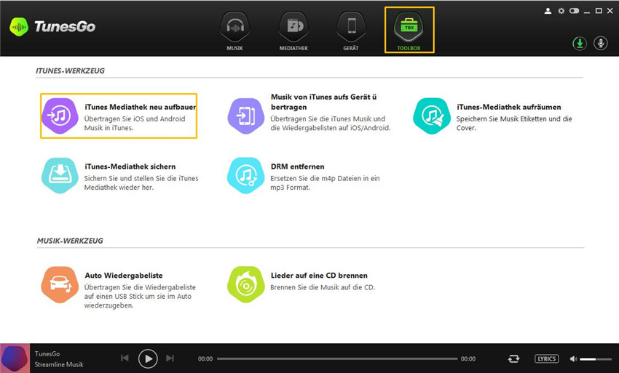Open the Lyrics button
Image resolution: width=619 pixels, height=373 pixels.
[x=546, y=358]
